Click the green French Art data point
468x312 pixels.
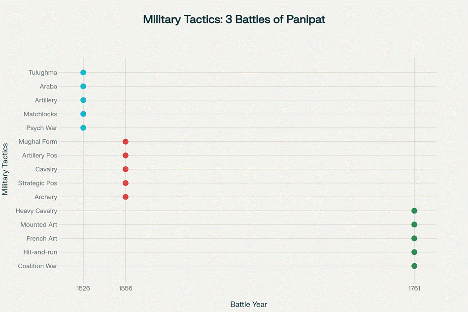(414, 238)
